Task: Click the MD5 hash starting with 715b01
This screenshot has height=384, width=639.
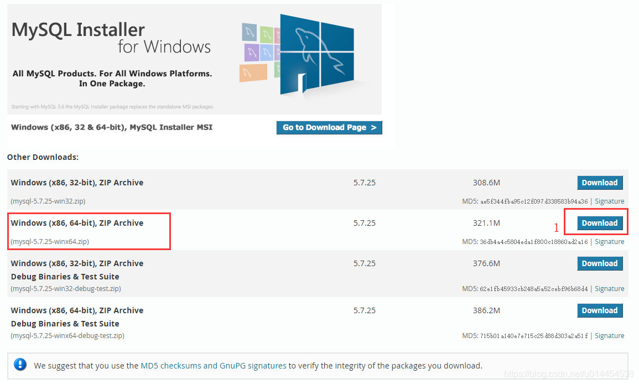Action: [x=534, y=336]
